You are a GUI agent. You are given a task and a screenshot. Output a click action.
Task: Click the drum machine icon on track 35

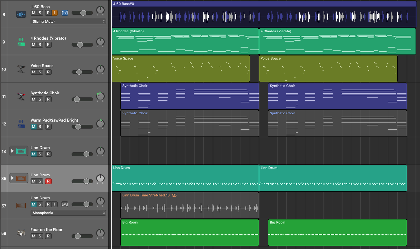coord(21,178)
